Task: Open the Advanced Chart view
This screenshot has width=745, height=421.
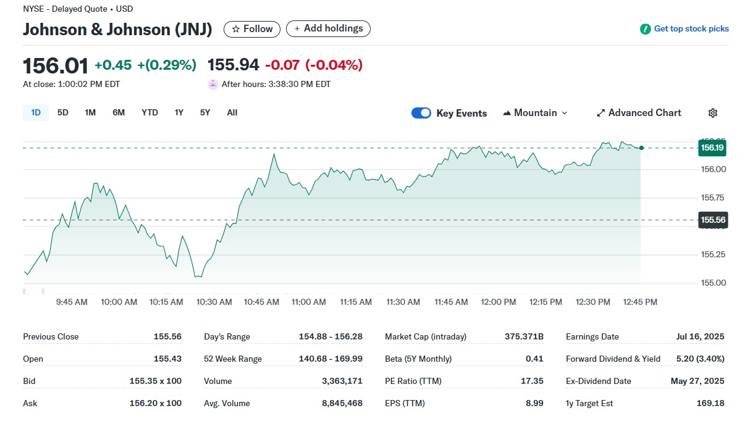Action: point(639,113)
